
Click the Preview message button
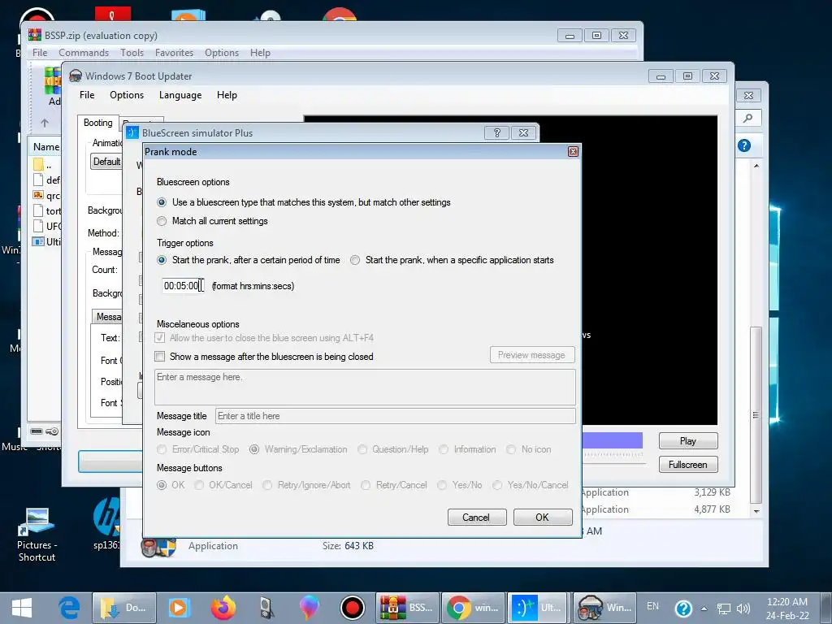tap(532, 355)
